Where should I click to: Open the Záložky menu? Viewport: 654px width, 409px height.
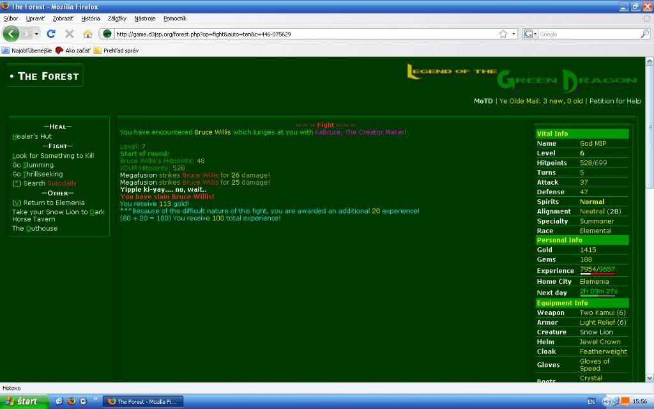(x=117, y=19)
